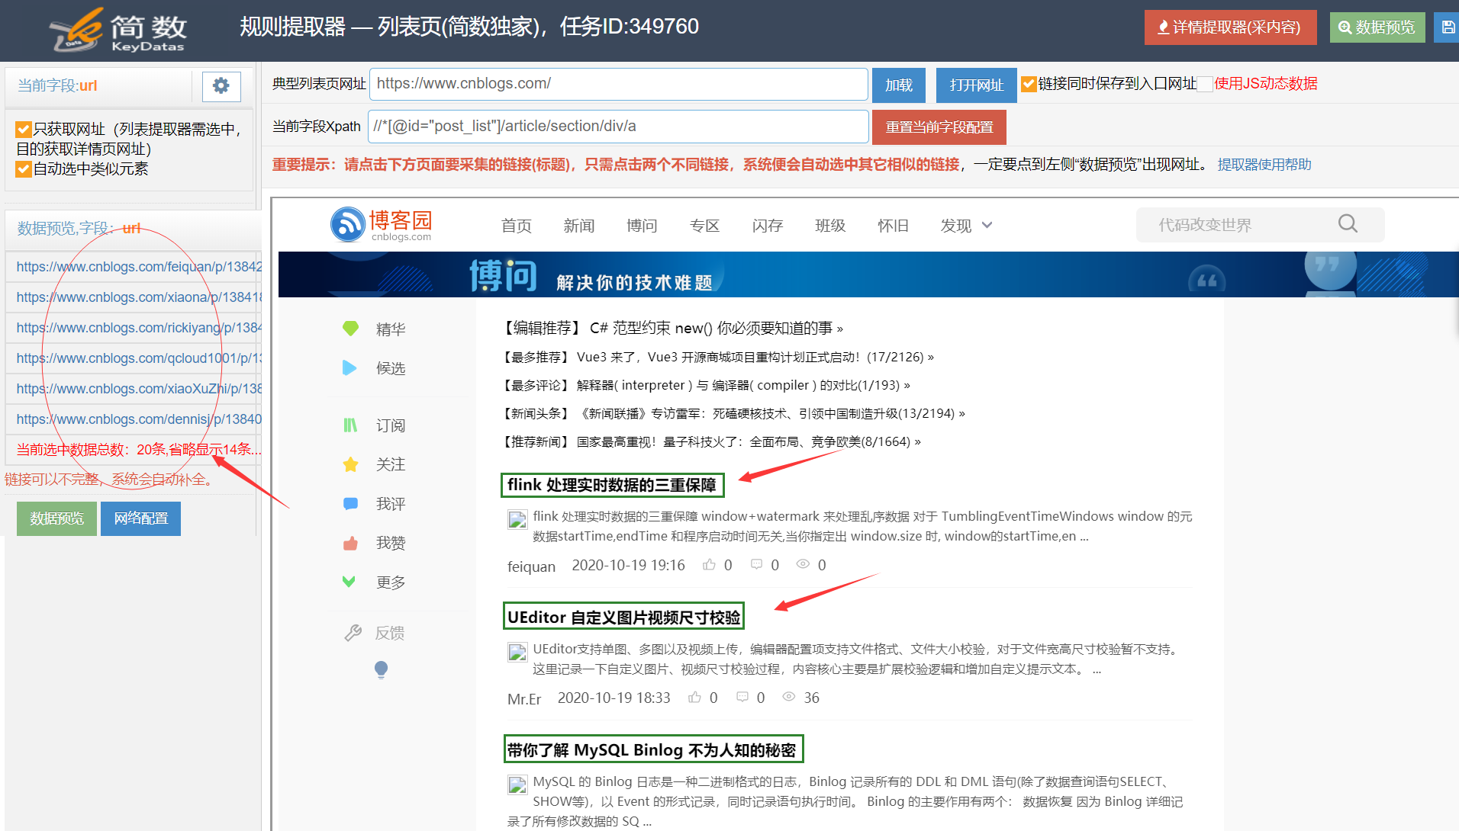
Task: Enable 使用JS动态数据 checkbox
Action: [x=1205, y=84]
